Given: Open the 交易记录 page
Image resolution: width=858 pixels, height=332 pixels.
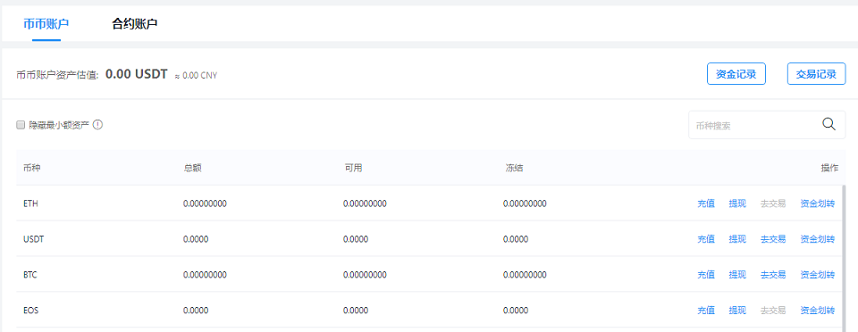Looking at the screenshot, I should point(816,74).
